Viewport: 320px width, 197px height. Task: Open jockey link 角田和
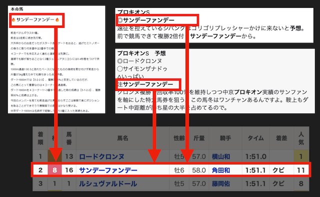click(x=221, y=170)
